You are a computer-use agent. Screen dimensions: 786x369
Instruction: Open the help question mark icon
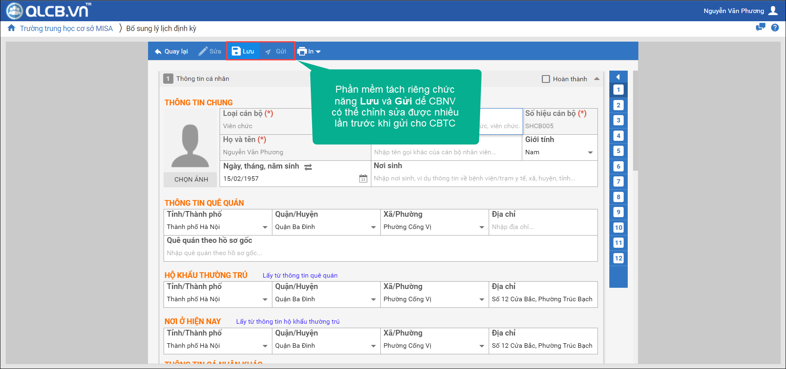point(775,28)
